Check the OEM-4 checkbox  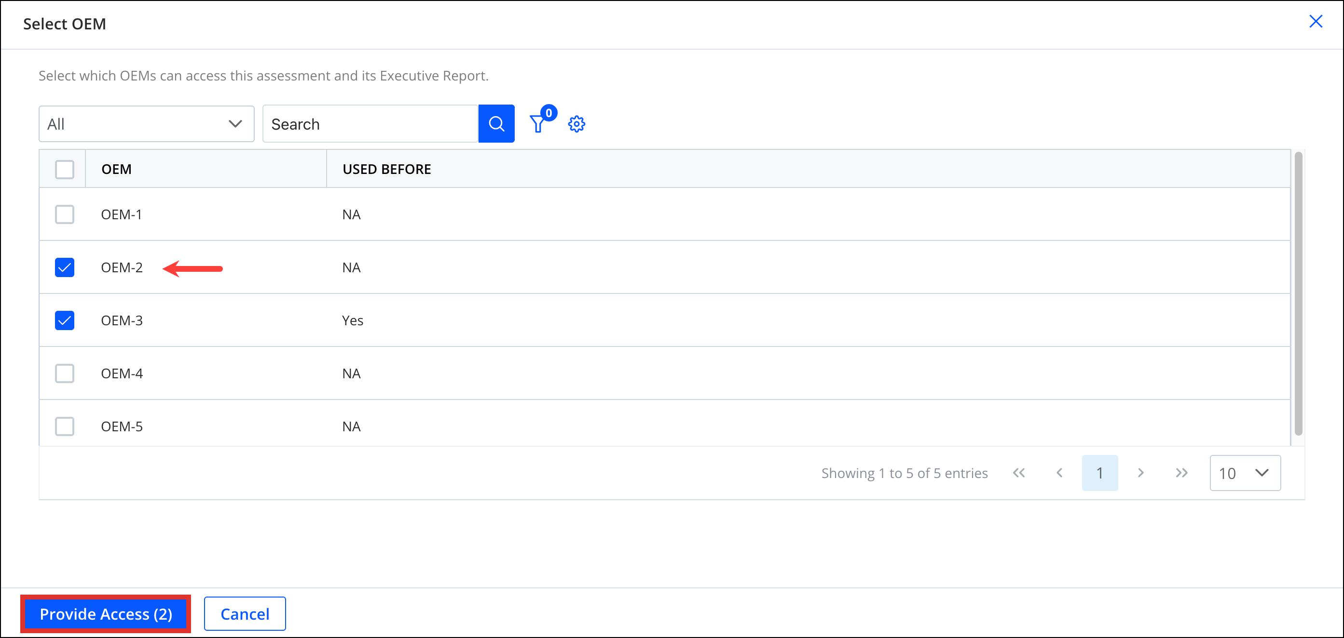click(x=65, y=373)
